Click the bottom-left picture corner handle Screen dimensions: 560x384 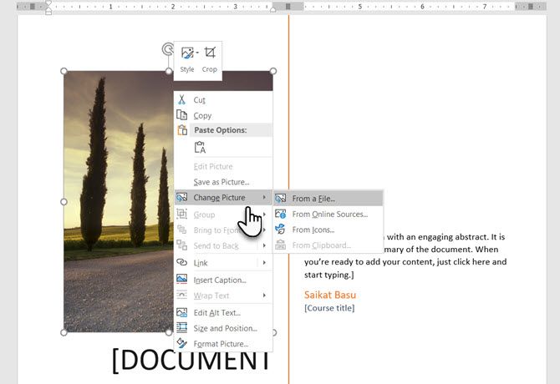click(x=64, y=332)
